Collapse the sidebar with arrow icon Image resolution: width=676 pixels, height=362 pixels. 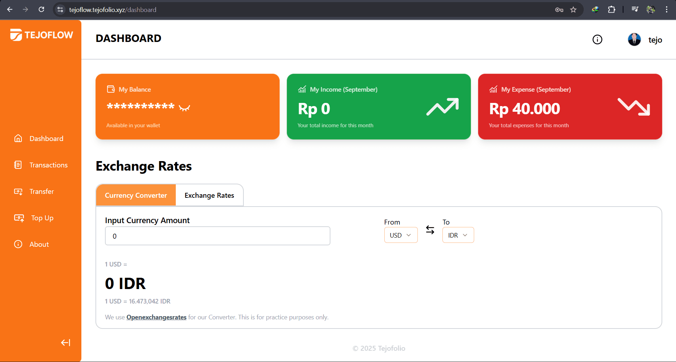coord(66,343)
